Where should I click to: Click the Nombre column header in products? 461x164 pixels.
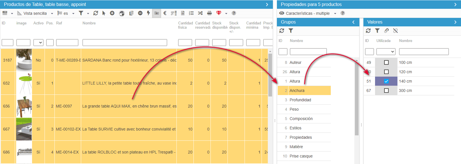click(89, 23)
